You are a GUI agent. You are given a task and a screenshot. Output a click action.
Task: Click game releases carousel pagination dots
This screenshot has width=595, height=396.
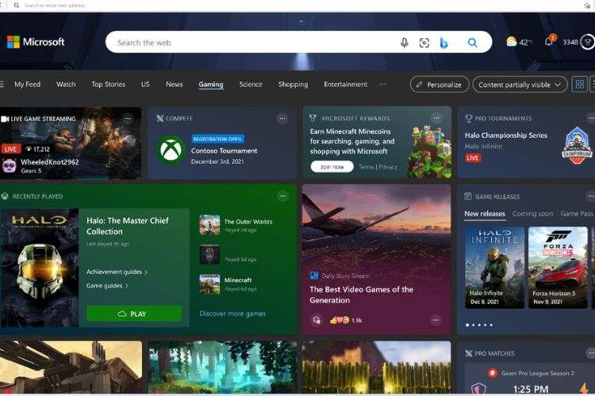point(479,325)
